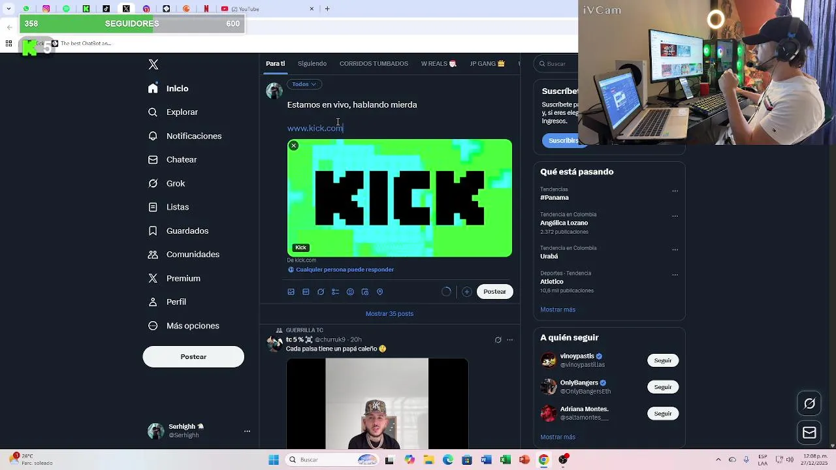Add a poll to the post
The image size is (836, 470).
[335, 292]
